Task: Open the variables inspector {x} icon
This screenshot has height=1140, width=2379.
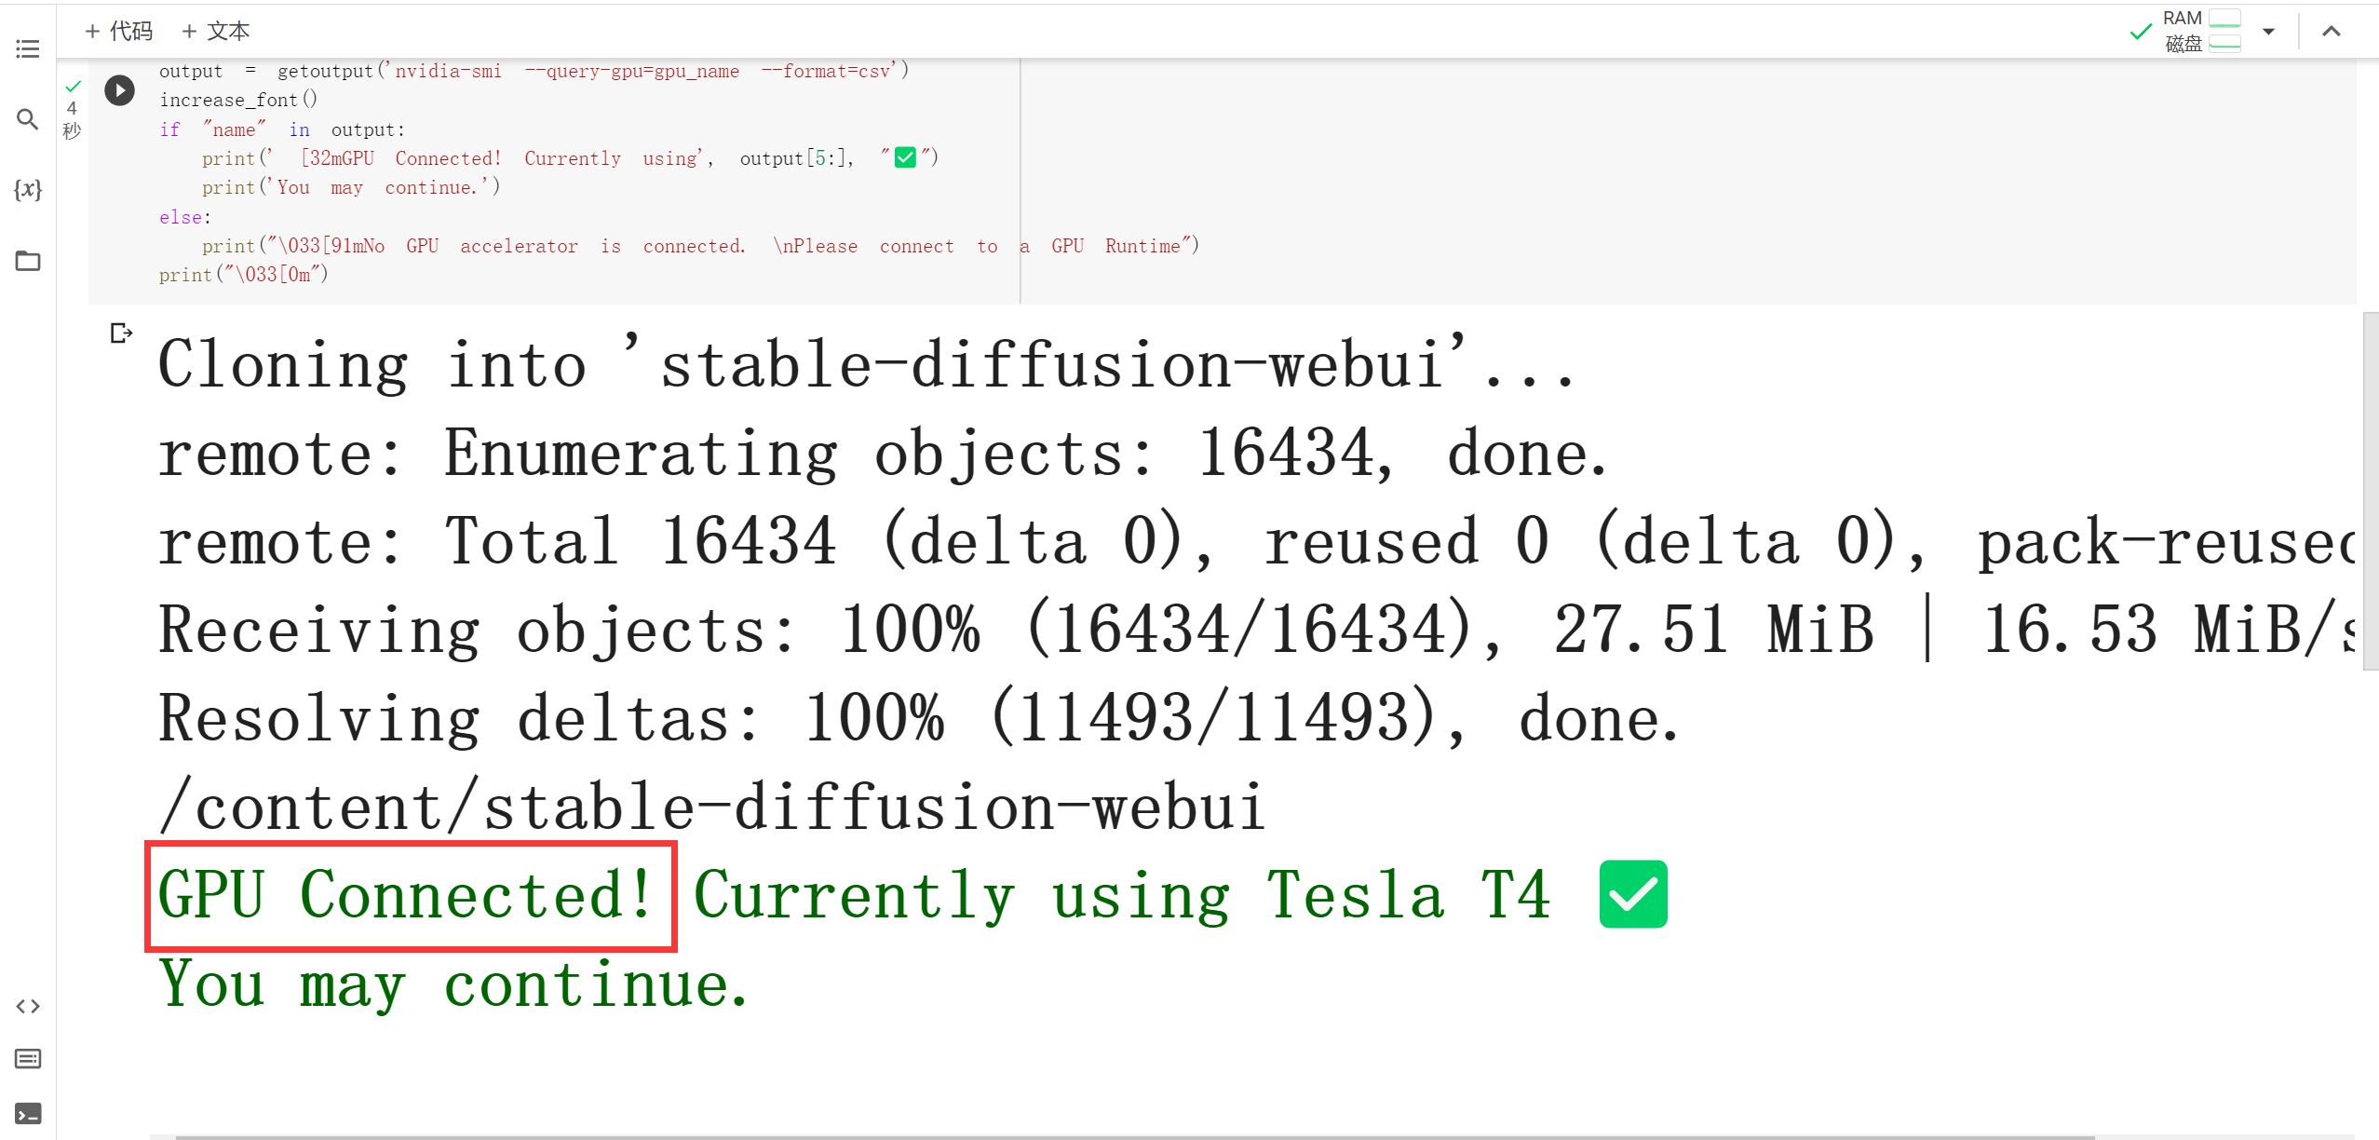Action: point(28,190)
